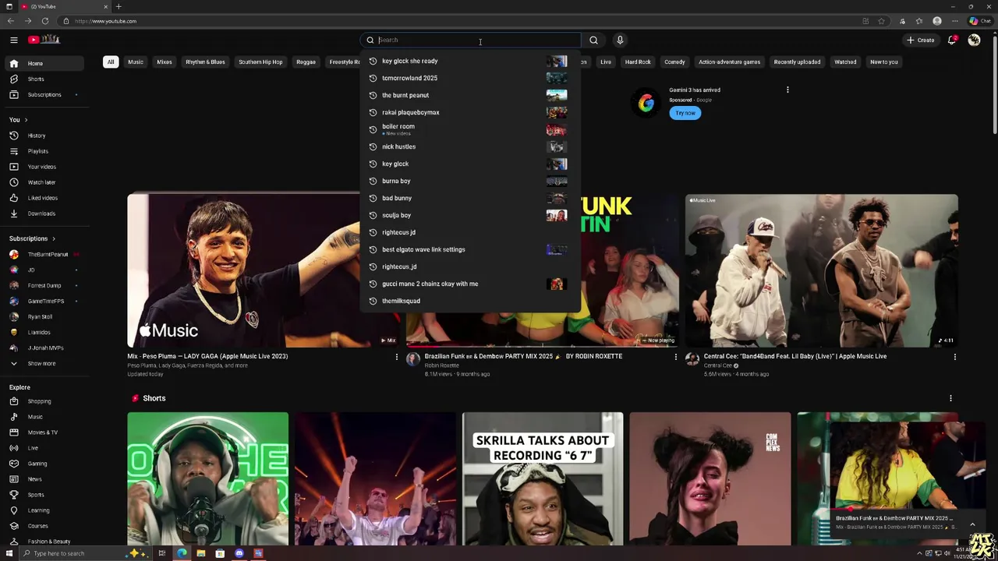Image resolution: width=998 pixels, height=561 pixels.
Task: Open Gaming under Explore
Action: (x=45, y=464)
